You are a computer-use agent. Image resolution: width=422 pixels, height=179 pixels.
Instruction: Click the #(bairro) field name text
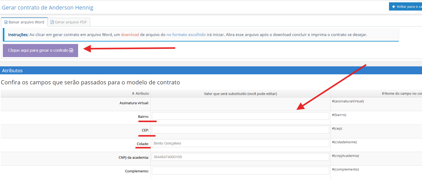tap(339, 115)
